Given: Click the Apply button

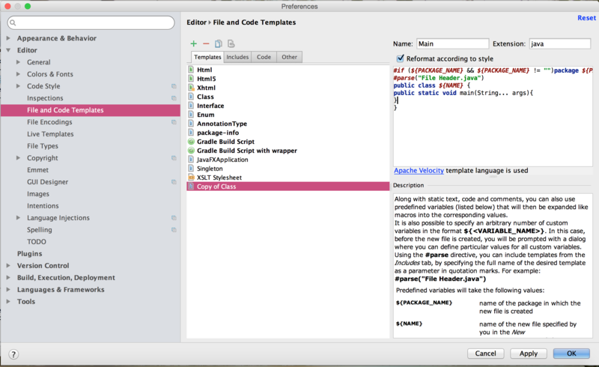Looking at the screenshot, I should coord(529,354).
